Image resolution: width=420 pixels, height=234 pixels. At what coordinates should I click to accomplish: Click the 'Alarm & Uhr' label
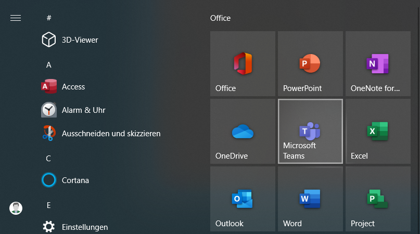tap(84, 110)
